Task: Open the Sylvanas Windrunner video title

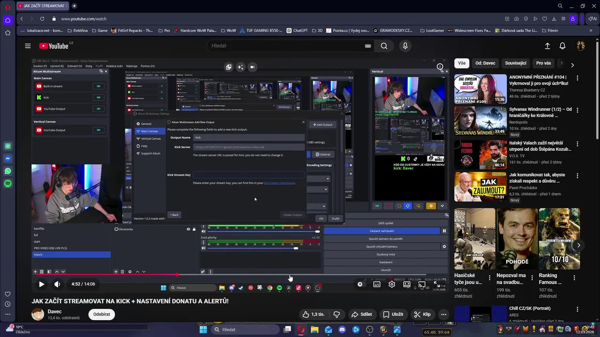Action: pos(540,112)
